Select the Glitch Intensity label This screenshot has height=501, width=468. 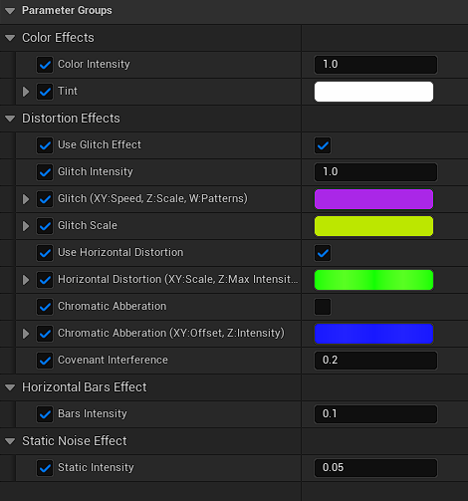[x=96, y=171]
